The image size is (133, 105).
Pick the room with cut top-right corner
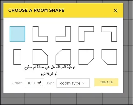(x=40, y=57)
